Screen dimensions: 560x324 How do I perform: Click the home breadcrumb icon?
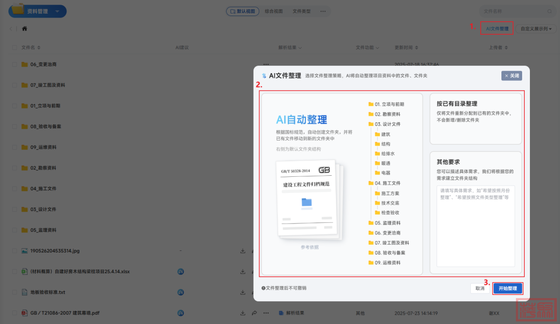[x=24, y=29]
